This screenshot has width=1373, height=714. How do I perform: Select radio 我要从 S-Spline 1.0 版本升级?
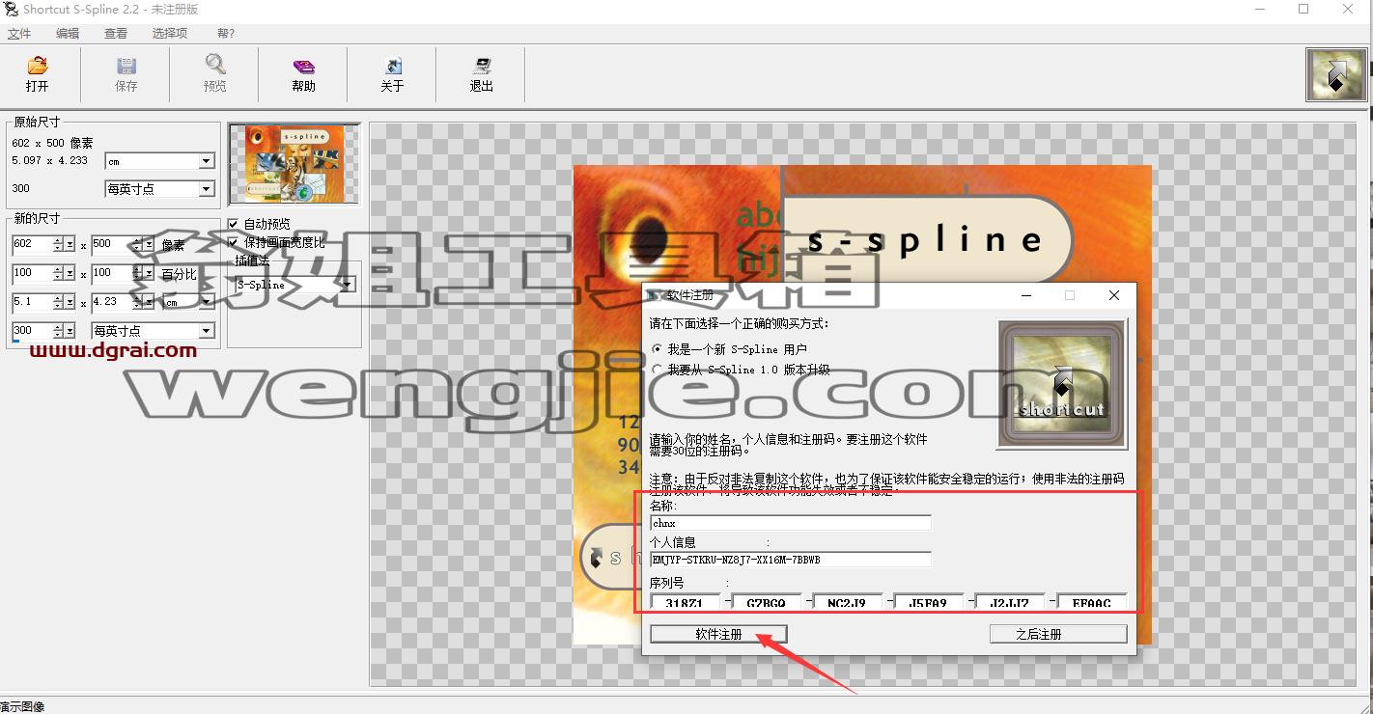[658, 370]
